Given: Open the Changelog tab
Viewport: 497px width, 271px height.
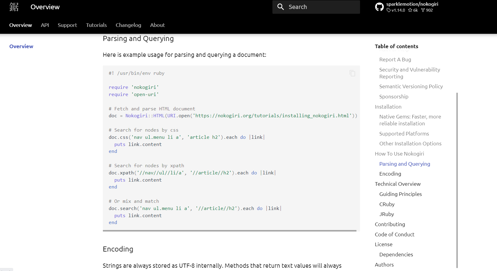Looking at the screenshot, I should click(x=128, y=25).
